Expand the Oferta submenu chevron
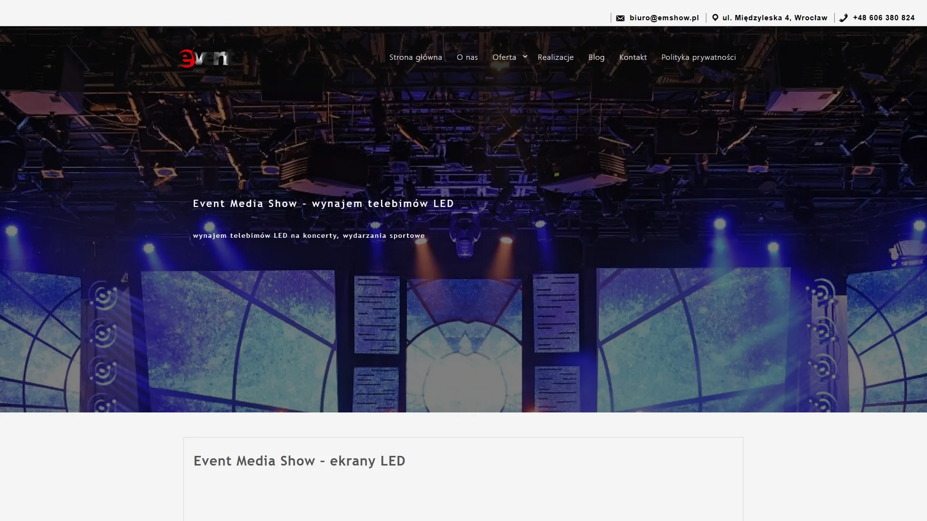 525,56
